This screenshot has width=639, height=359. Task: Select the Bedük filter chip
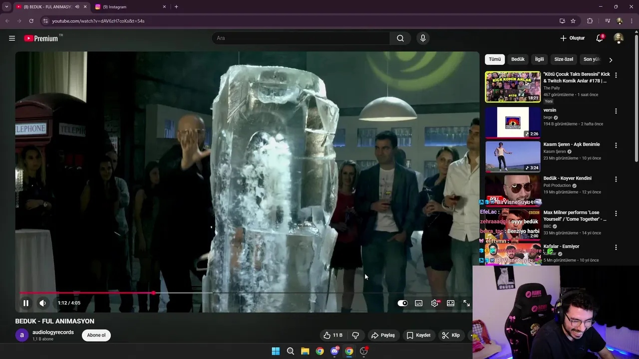tap(518, 59)
